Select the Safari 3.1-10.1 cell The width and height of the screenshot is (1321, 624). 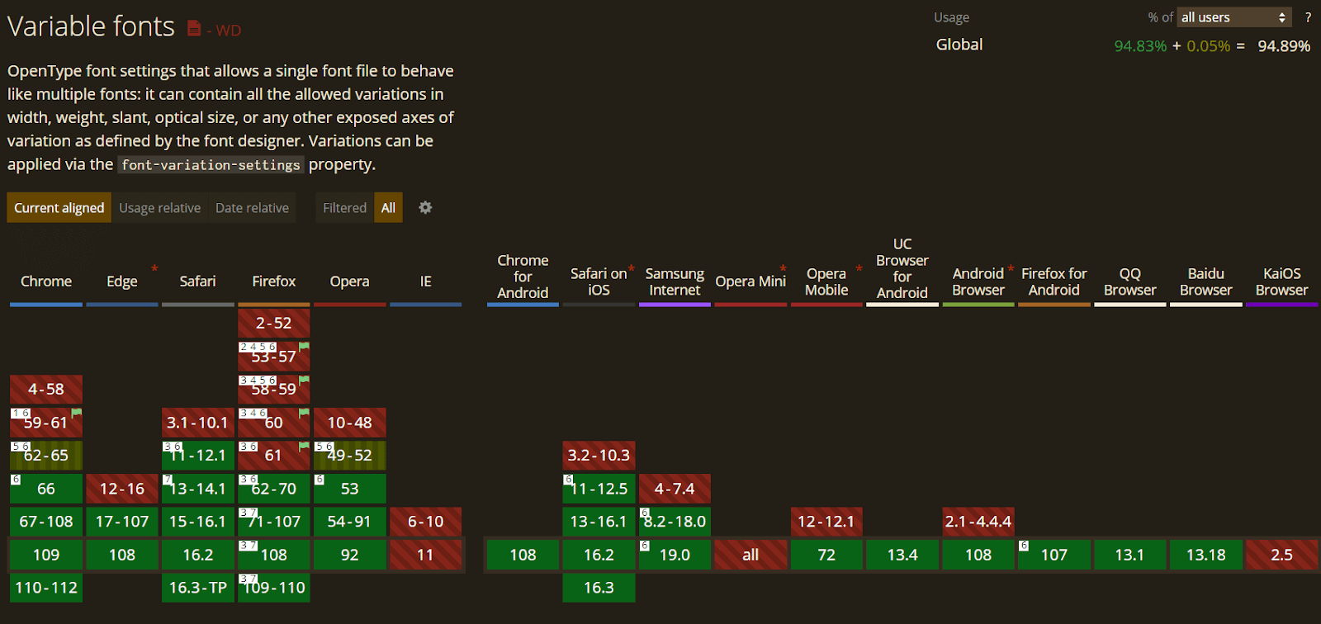click(198, 423)
